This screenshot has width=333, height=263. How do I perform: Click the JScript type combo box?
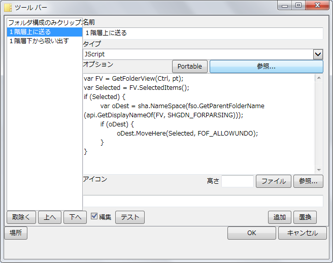[203, 54]
